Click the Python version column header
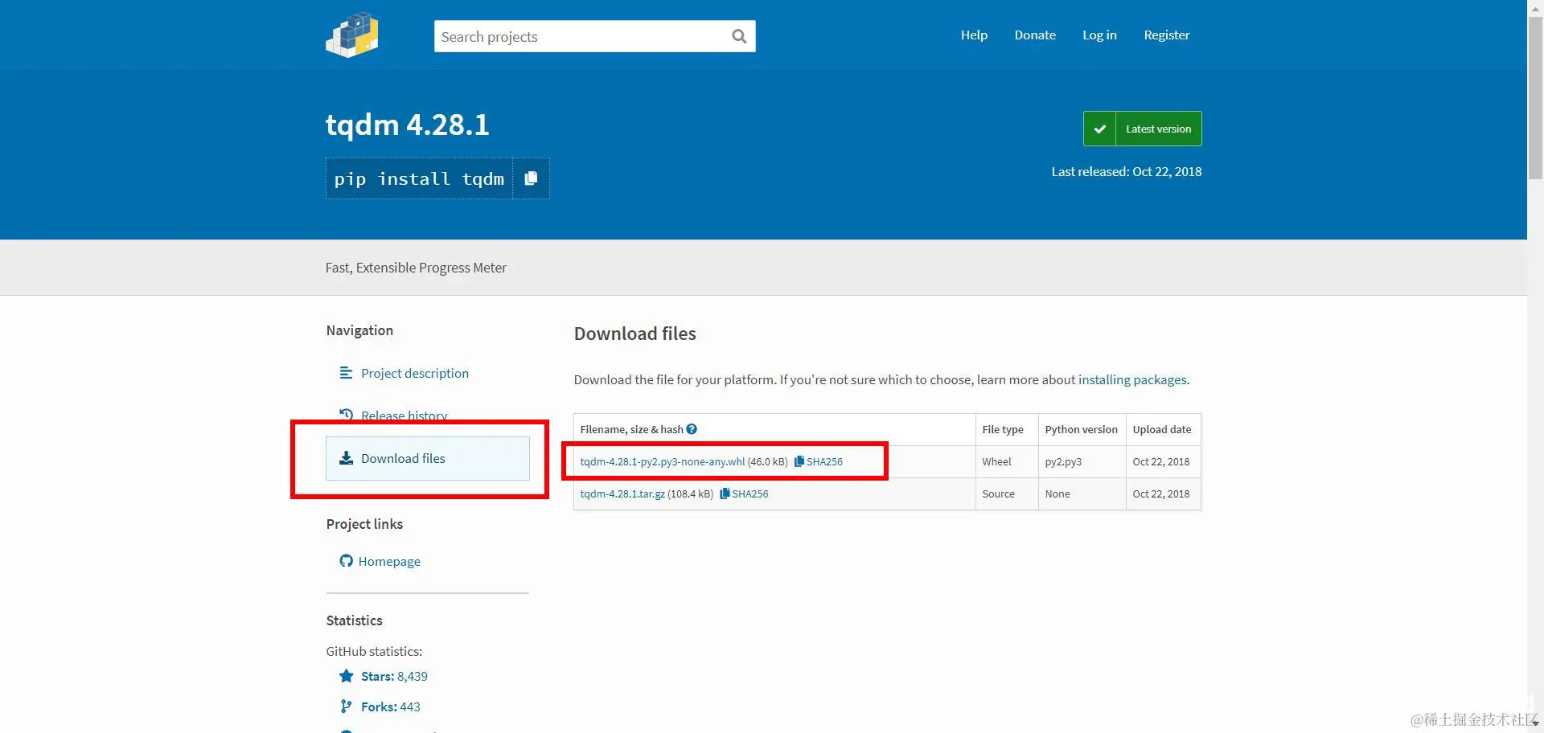 (x=1082, y=429)
